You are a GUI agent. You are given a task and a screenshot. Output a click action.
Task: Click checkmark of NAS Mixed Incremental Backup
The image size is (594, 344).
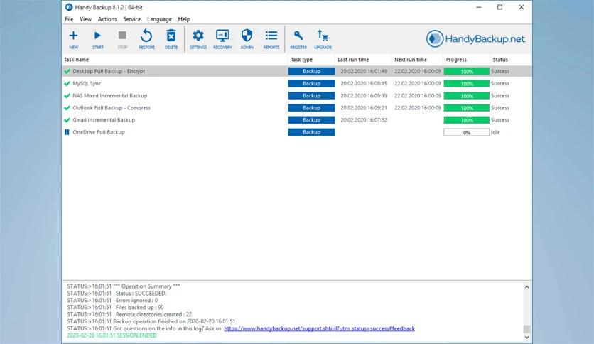point(67,95)
